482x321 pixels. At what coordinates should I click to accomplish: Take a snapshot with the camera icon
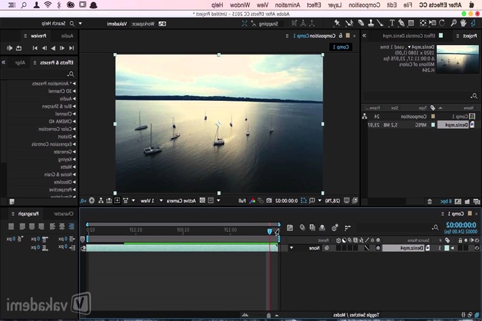click(x=269, y=200)
